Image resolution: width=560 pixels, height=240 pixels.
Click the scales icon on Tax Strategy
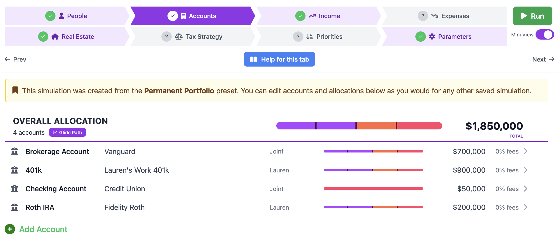[179, 36]
